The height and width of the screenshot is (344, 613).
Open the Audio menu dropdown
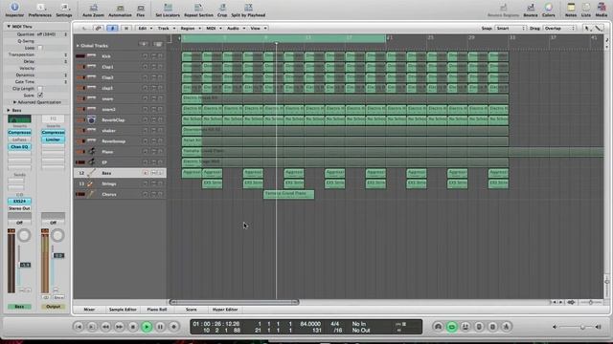pyautogui.click(x=236, y=28)
